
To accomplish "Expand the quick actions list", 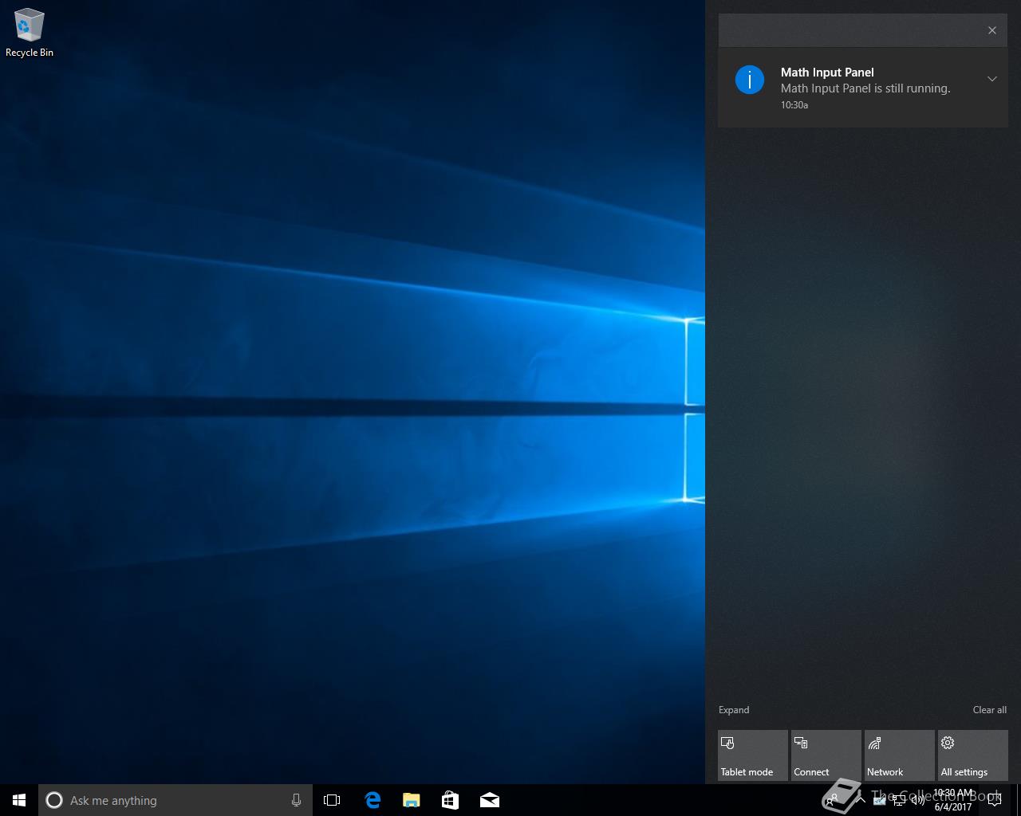I will (x=734, y=710).
